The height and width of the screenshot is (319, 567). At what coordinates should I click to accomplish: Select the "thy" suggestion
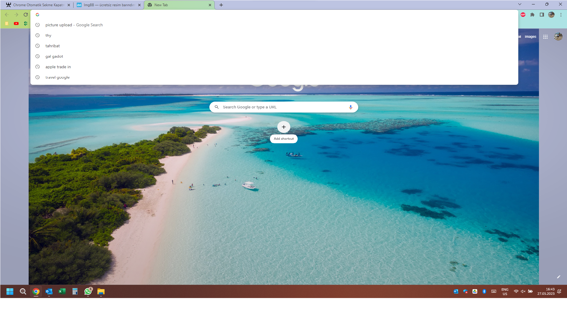(274, 35)
